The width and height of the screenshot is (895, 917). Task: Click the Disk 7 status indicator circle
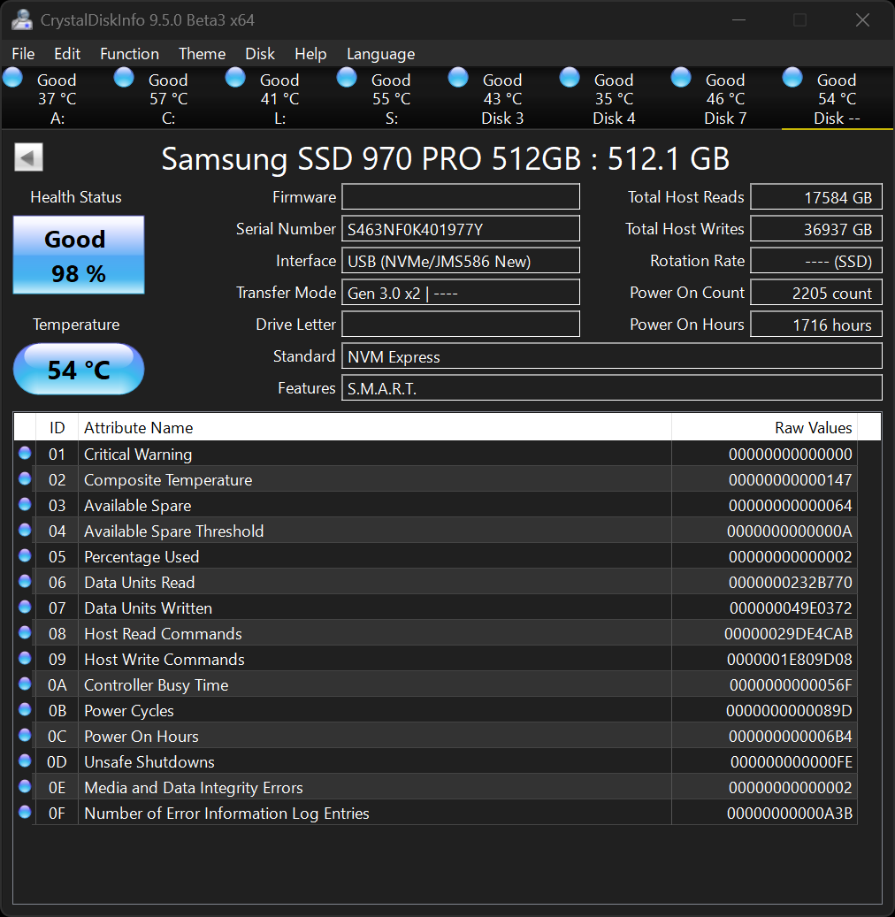pos(680,77)
